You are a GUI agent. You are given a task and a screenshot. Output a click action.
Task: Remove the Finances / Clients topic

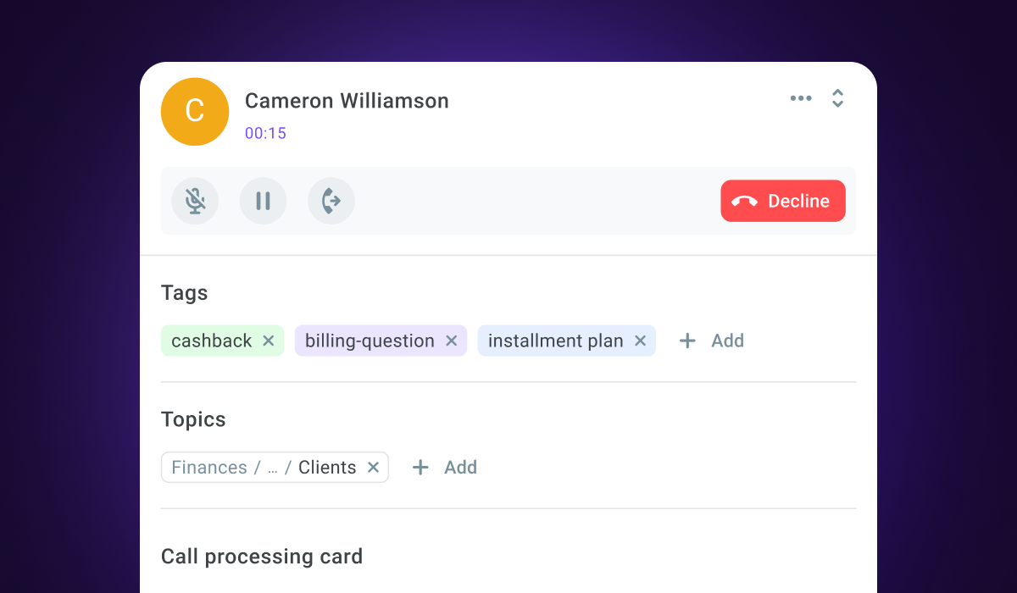click(373, 468)
